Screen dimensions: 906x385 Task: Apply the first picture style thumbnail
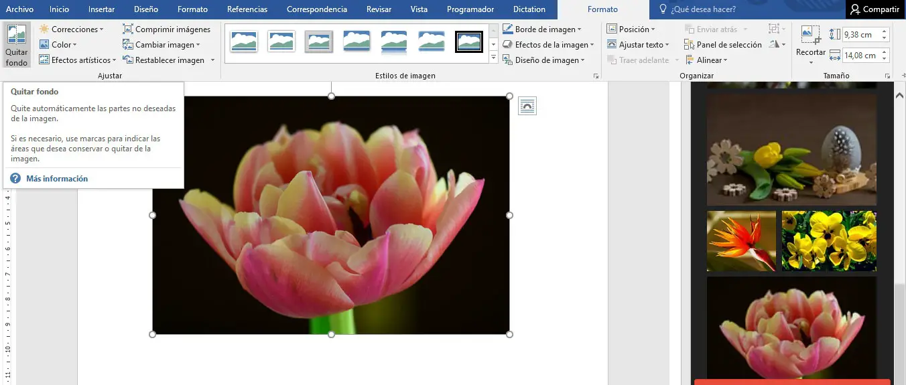pos(243,42)
